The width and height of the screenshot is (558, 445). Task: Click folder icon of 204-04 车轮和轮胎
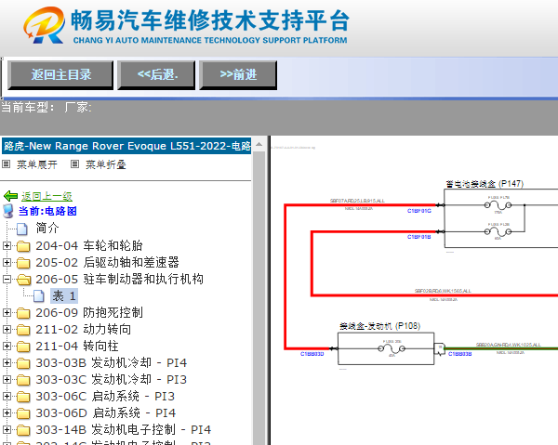point(23,246)
